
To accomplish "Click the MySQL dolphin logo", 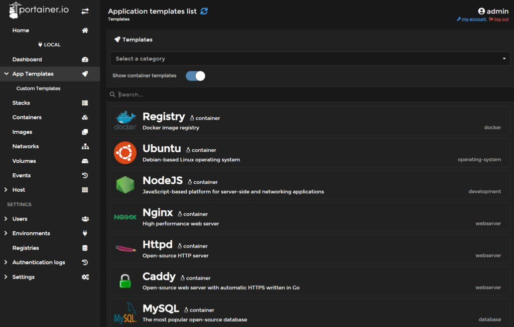I will [x=125, y=312].
